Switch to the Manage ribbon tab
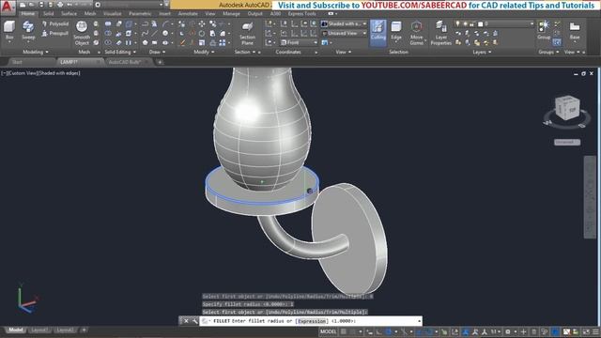The width and height of the screenshot is (601, 338). click(231, 14)
